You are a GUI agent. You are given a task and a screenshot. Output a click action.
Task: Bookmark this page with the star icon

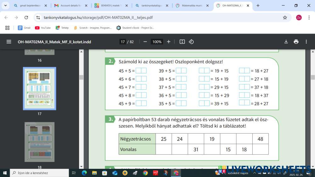point(285,18)
